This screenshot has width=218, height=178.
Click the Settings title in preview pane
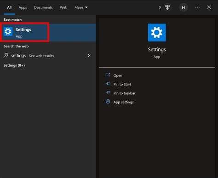tap(157, 50)
